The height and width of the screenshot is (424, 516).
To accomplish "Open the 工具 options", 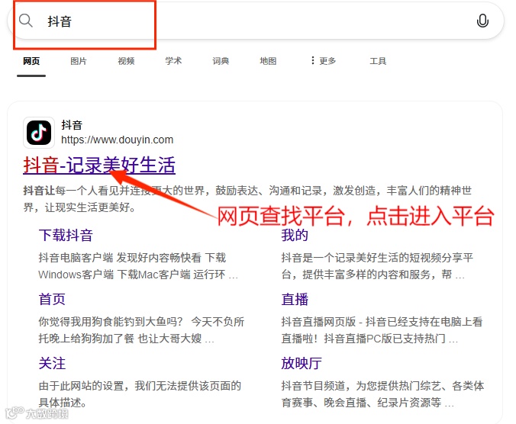I will click(378, 61).
